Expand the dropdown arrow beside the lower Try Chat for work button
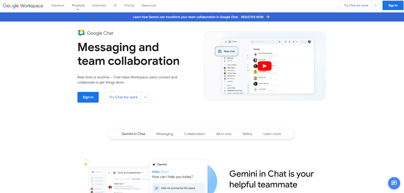This screenshot has height=193, width=404. pos(145,97)
